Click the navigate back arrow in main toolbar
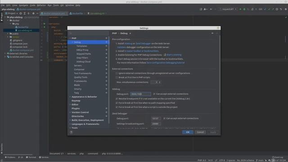 [x=211, y=9]
